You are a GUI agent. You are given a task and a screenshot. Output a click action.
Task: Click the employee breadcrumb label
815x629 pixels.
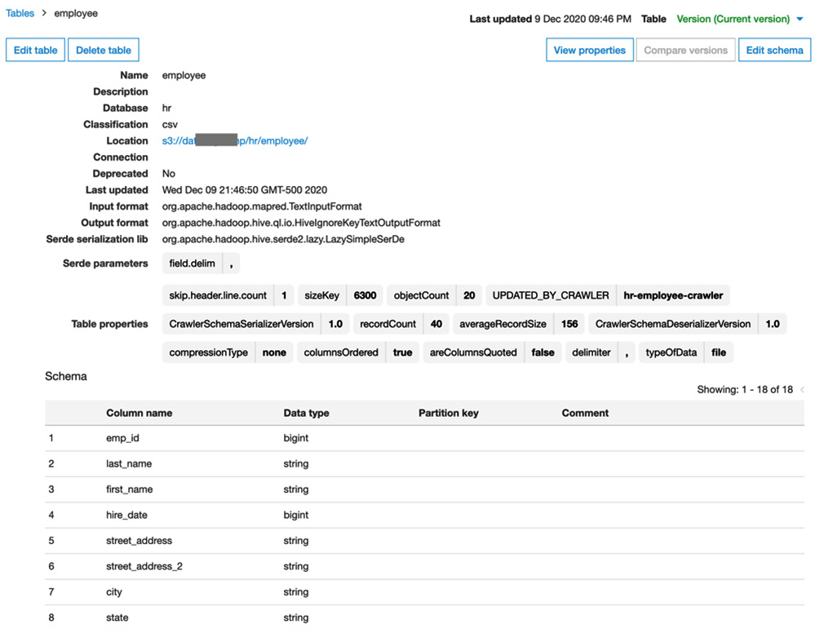click(74, 13)
